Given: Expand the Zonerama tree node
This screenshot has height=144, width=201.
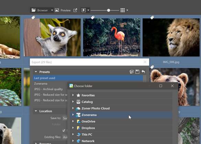Looking at the screenshot, I should pos(73,115).
